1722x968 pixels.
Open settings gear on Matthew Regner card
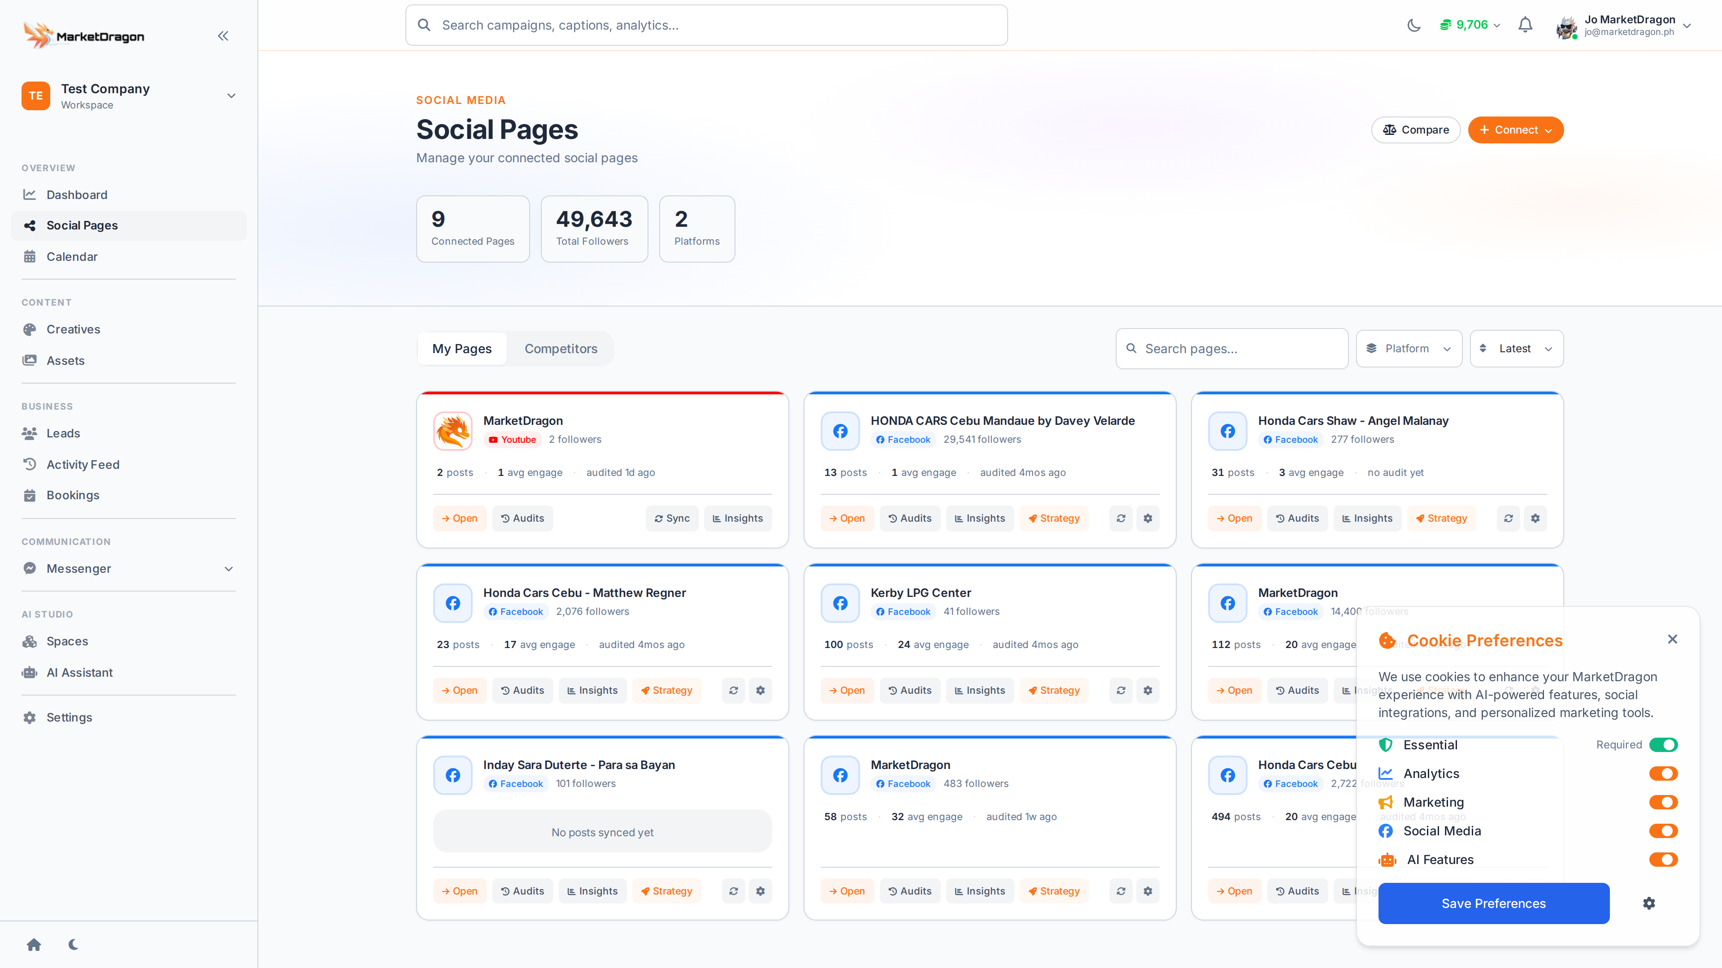click(760, 690)
